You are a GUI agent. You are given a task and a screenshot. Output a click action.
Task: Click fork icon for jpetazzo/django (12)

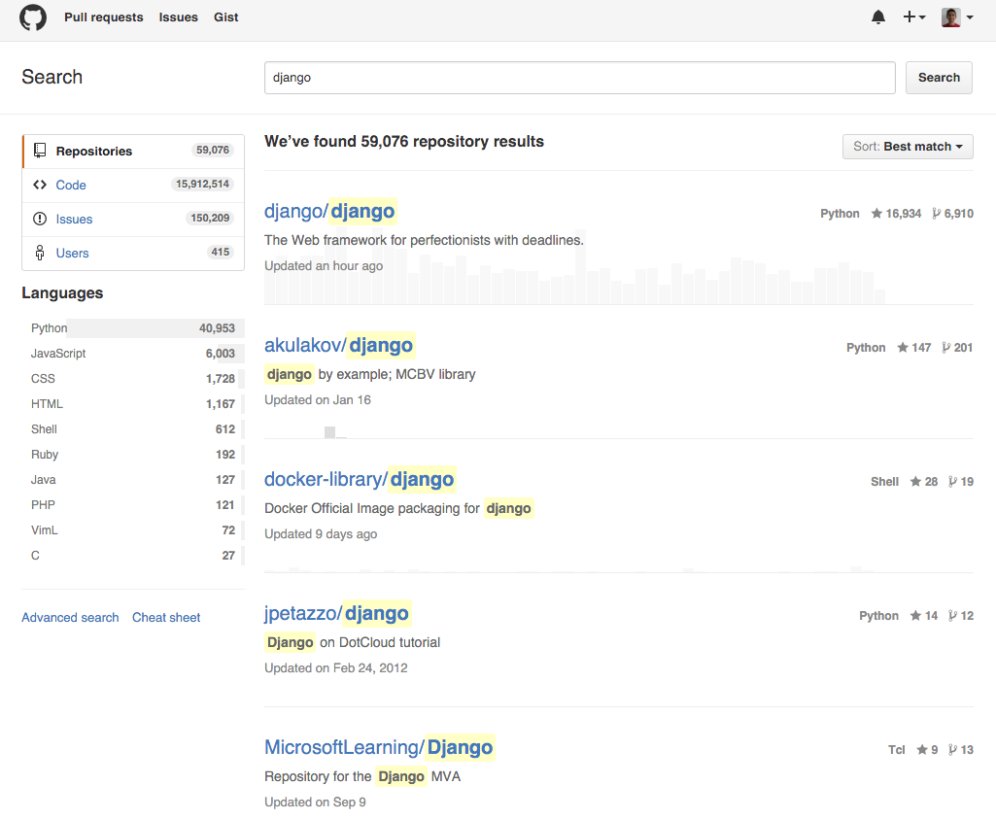[x=953, y=615]
